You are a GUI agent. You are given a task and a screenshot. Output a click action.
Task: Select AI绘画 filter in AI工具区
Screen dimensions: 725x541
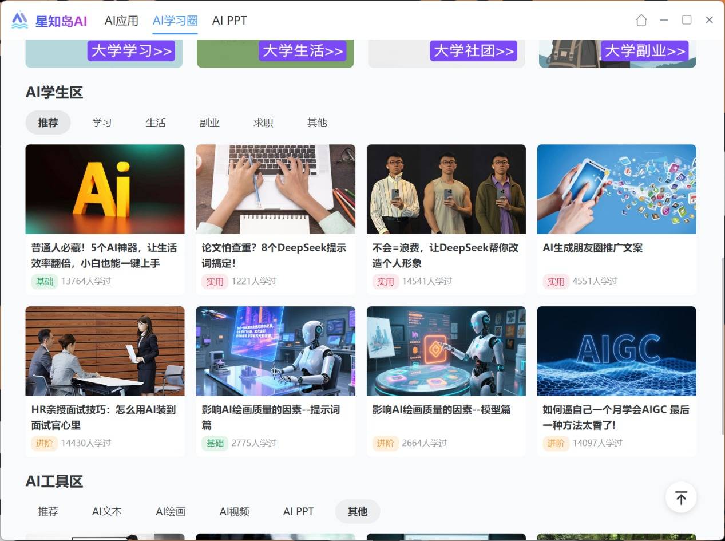tap(171, 511)
